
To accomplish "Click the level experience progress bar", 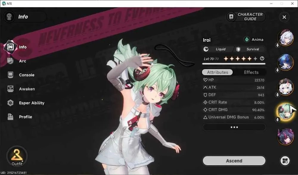I will pyautogui.click(x=234, y=64).
